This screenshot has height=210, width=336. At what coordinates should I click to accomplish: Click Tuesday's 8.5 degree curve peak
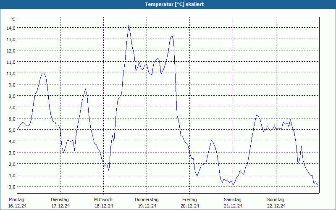(x=85, y=89)
